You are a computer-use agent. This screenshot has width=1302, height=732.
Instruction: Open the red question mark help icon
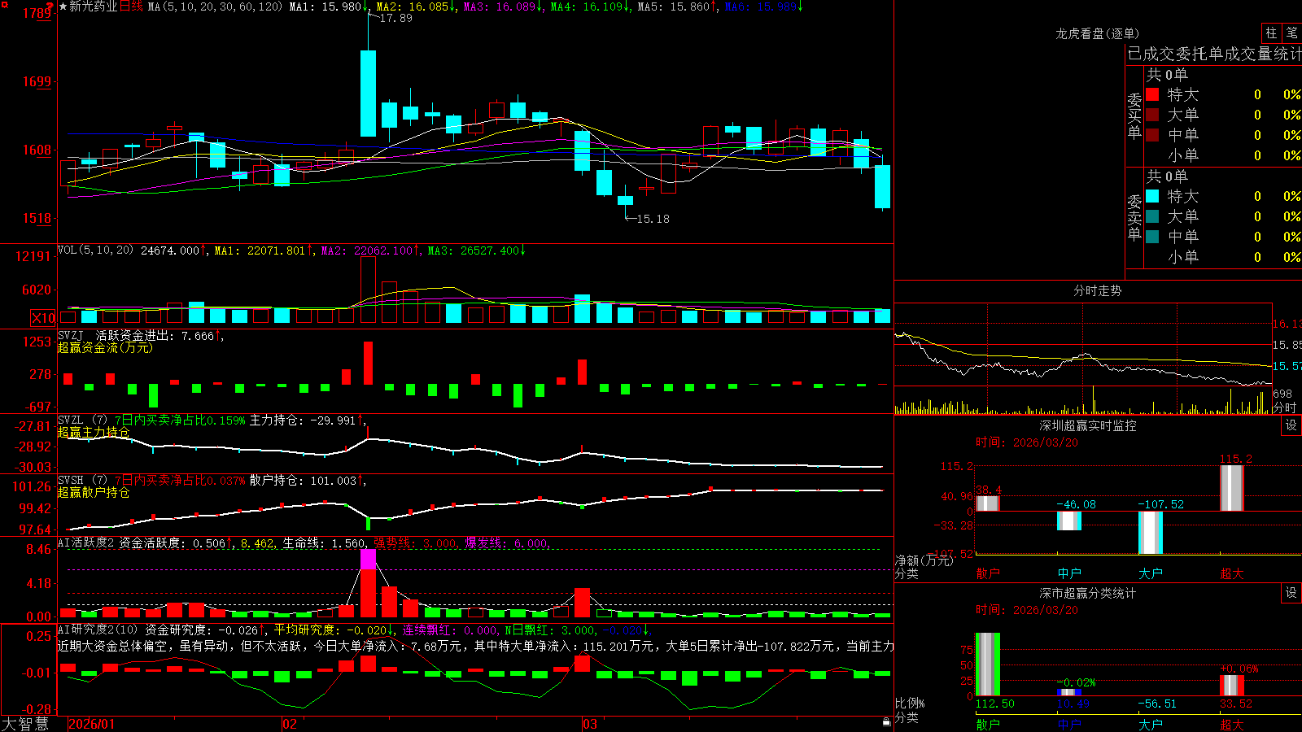pos(50,7)
